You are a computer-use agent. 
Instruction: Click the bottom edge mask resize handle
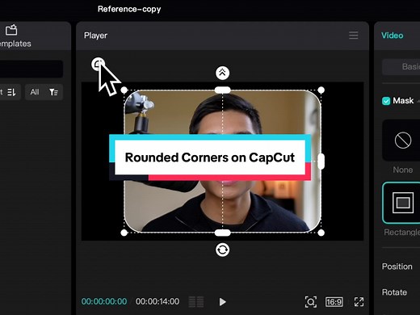pos(222,233)
